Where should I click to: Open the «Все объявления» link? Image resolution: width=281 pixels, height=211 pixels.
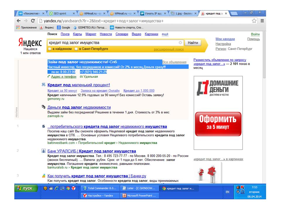(174, 62)
